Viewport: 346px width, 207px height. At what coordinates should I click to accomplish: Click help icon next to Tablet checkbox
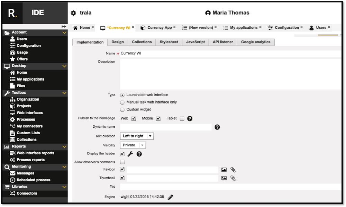click(190, 118)
